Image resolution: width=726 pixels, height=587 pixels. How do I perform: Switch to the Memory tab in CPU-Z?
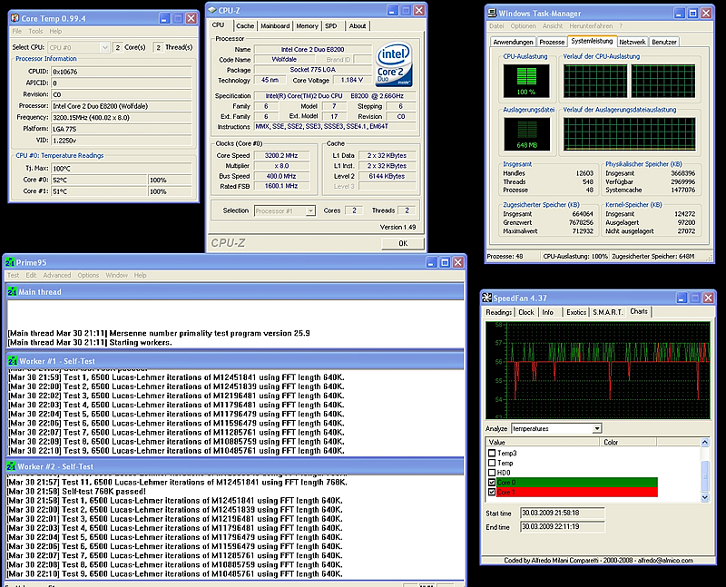pyautogui.click(x=307, y=26)
